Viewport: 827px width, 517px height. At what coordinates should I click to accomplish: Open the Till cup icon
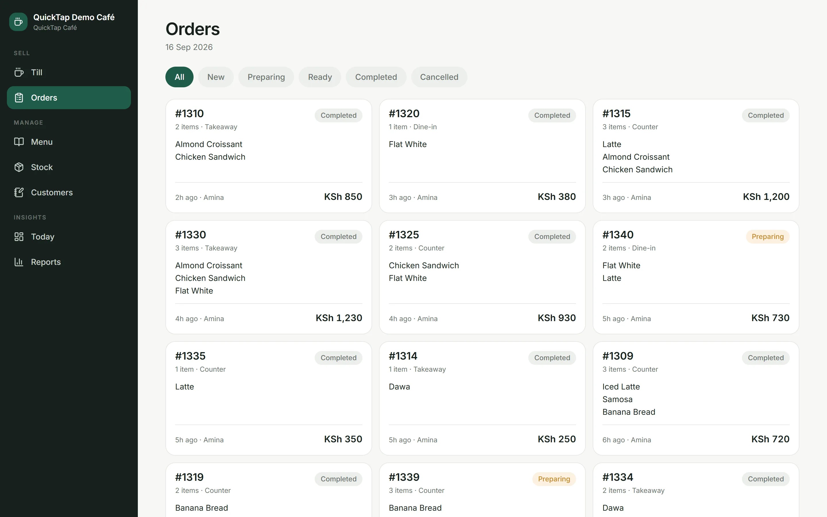point(19,72)
